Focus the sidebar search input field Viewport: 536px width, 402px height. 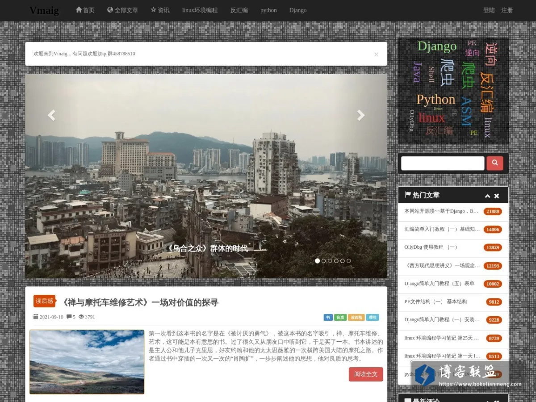tap(443, 163)
